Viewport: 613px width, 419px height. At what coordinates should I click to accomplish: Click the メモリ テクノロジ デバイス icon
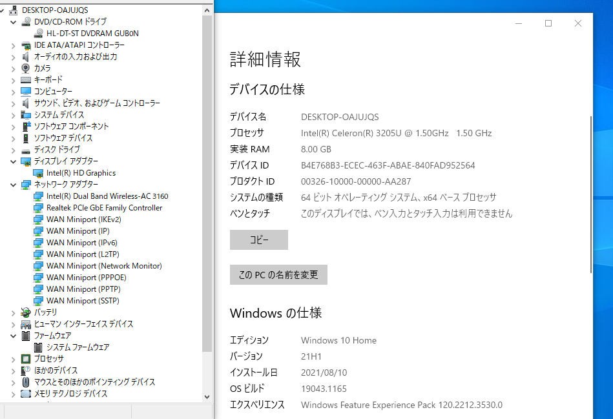pyautogui.click(x=26, y=394)
